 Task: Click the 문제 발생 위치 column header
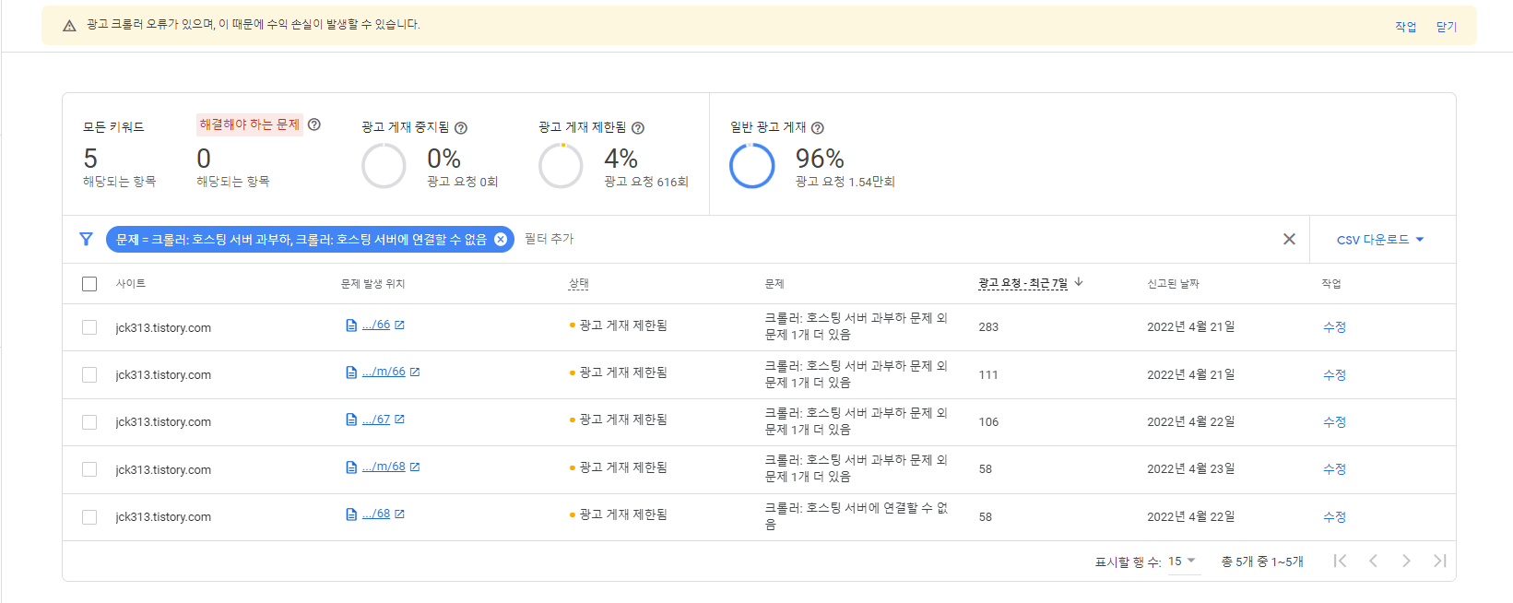[x=372, y=284]
